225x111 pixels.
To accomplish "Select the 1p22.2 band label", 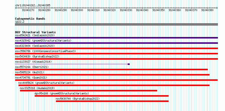I will coord(19,22).
